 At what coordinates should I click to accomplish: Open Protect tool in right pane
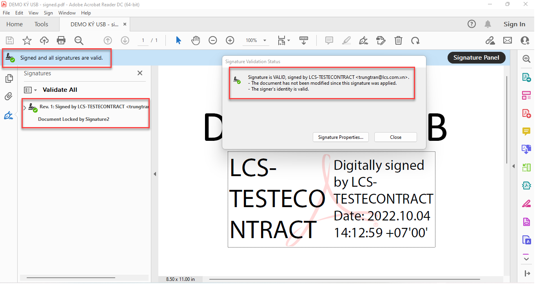tap(526, 240)
